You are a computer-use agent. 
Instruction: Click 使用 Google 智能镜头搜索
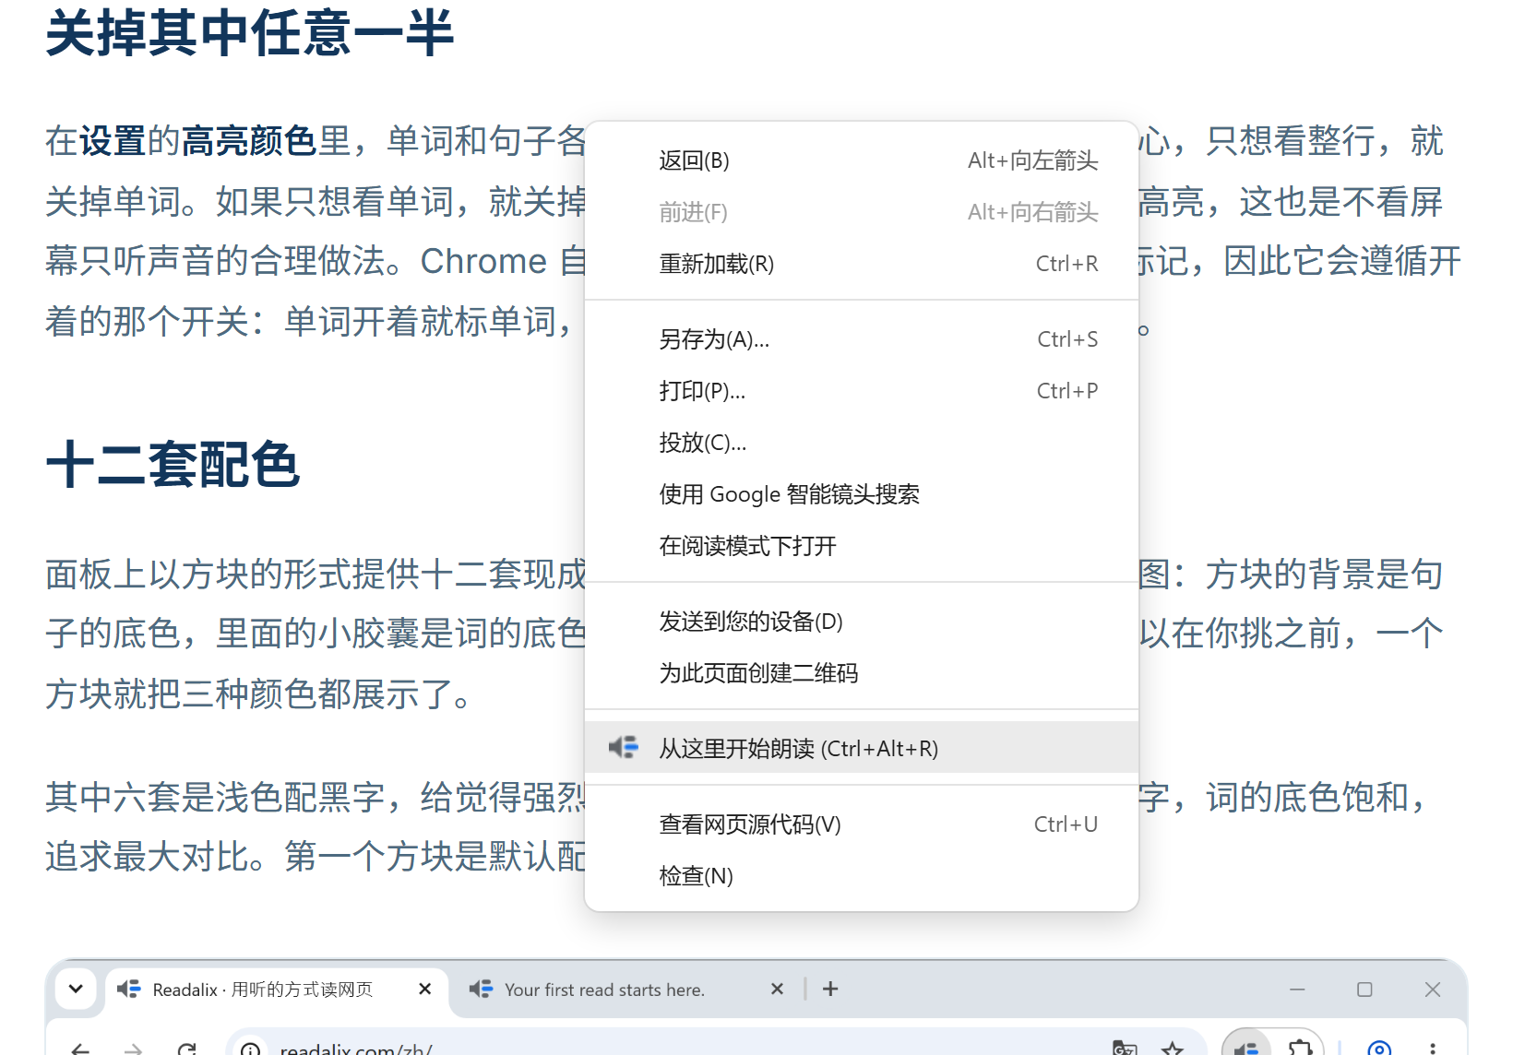862,494
